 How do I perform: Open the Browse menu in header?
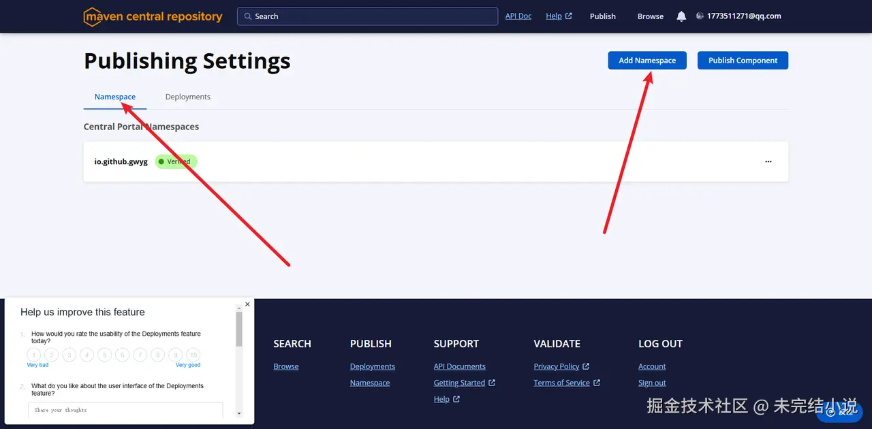(x=651, y=16)
